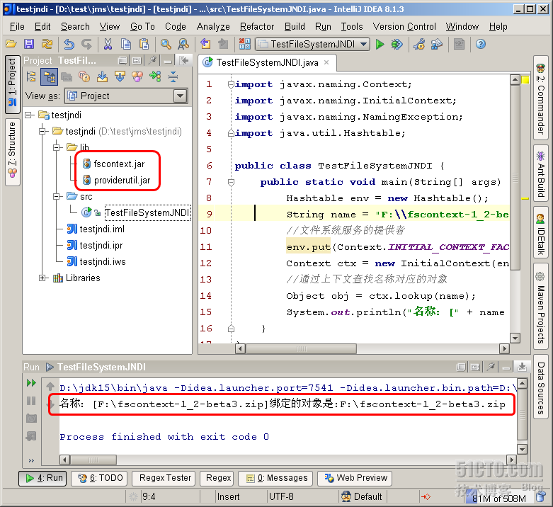The width and height of the screenshot is (553, 507).
Task: Open the 6: TODO tool window
Action: coord(100,478)
